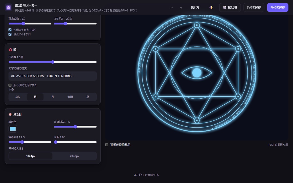
Task: Click the magic circle preview canvas
Action: (x=197, y=77)
